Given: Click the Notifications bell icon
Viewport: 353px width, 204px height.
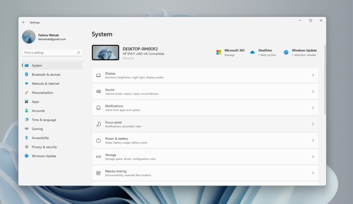Looking at the screenshot, I should (x=98, y=108).
